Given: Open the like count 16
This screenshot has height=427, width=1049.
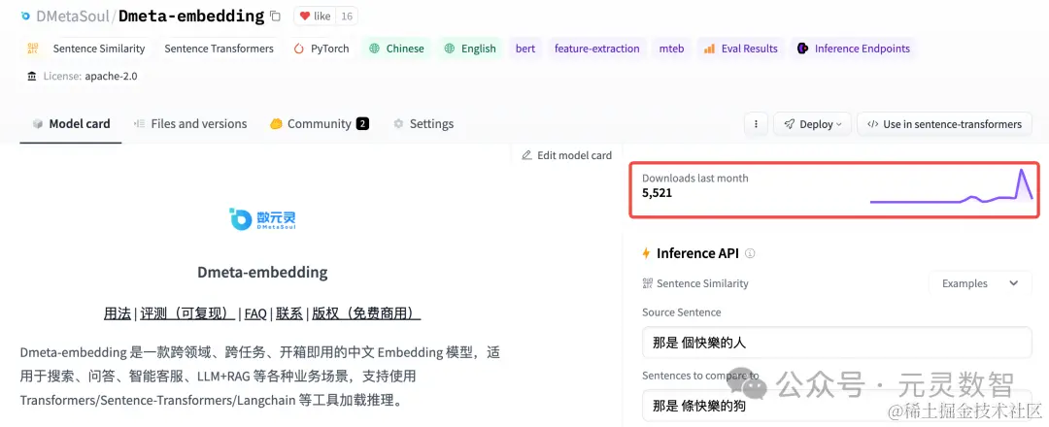Looking at the screenshot, I should click(346, 16).
